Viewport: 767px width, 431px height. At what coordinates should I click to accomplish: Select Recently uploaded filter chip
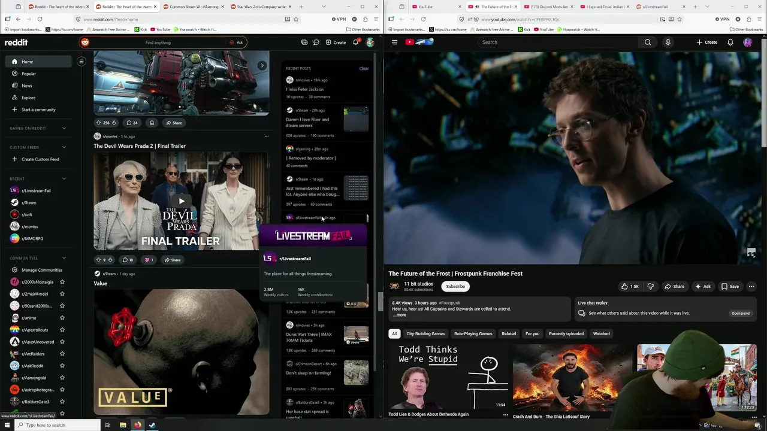[566, 334]
